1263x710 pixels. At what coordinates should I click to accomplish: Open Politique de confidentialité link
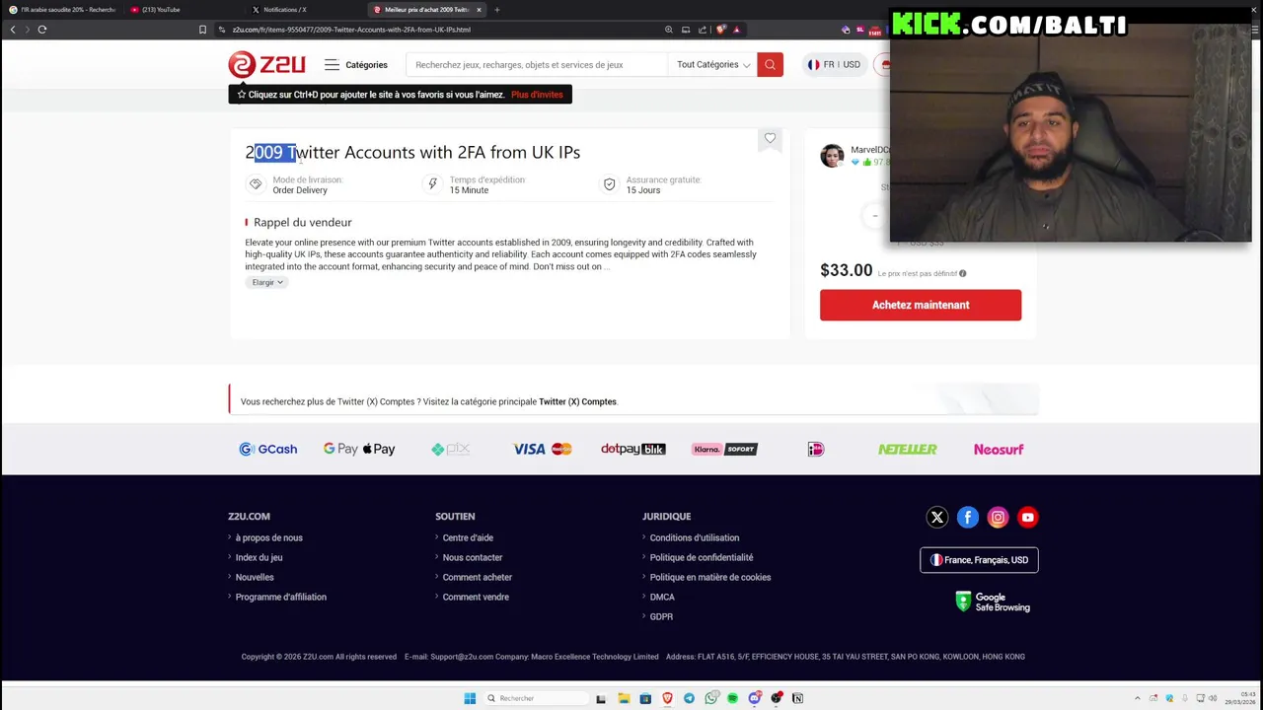(702, 558)
